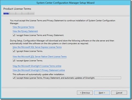Toggle the SQL Server Native Client license acceptance checkbox

click(x=14, y=61)
